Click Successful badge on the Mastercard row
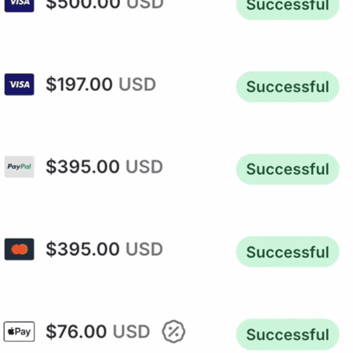This screenshot has height=353, width=353. tap(287, 252)
